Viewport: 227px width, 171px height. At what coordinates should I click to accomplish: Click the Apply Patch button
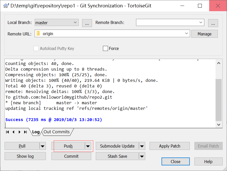(169, 146)
